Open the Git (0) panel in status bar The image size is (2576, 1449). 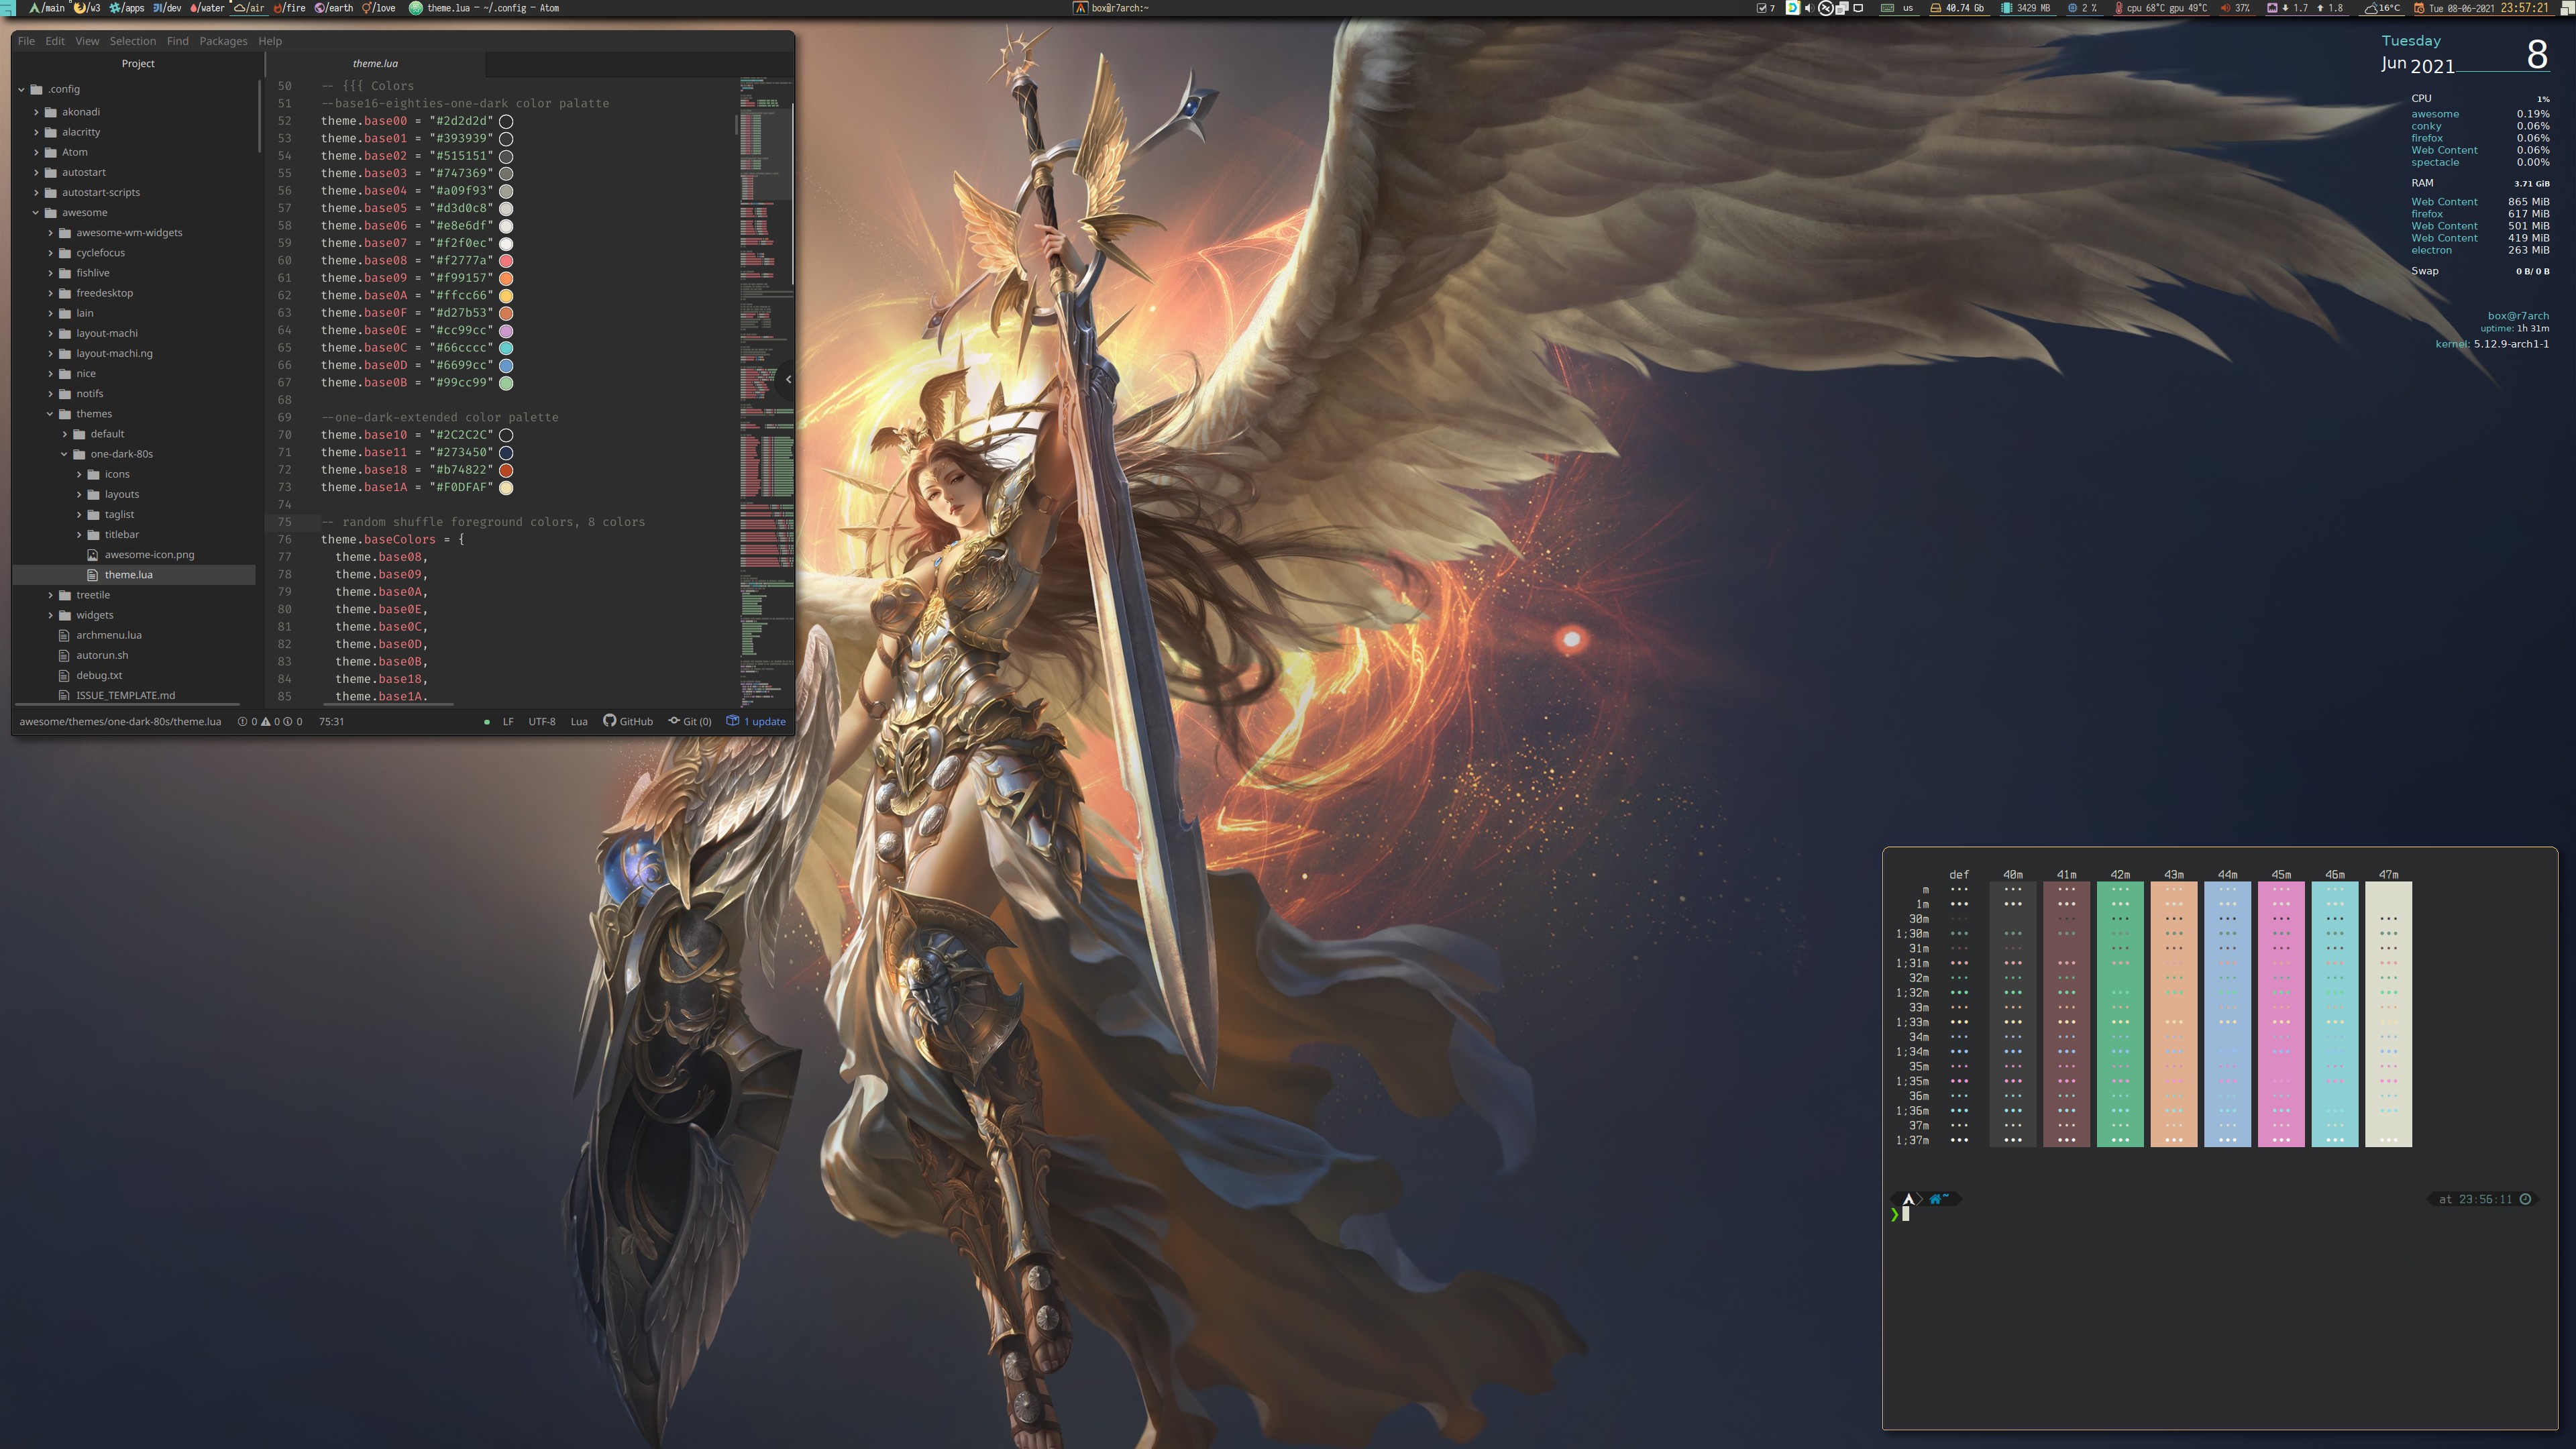(x=690, y=721)
